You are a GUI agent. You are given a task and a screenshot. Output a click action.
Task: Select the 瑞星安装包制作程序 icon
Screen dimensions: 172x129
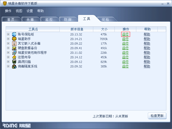pos(14,53)
